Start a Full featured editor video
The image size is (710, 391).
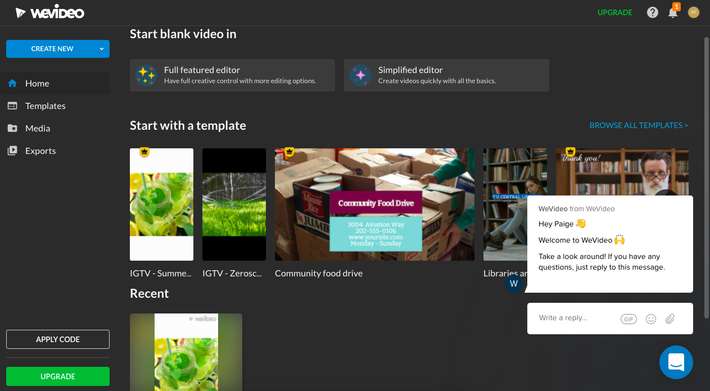[x=232, y=75]
